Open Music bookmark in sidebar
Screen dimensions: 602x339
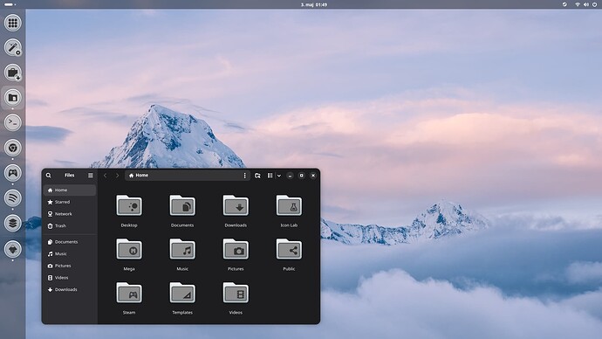click(x=70, y=254)
